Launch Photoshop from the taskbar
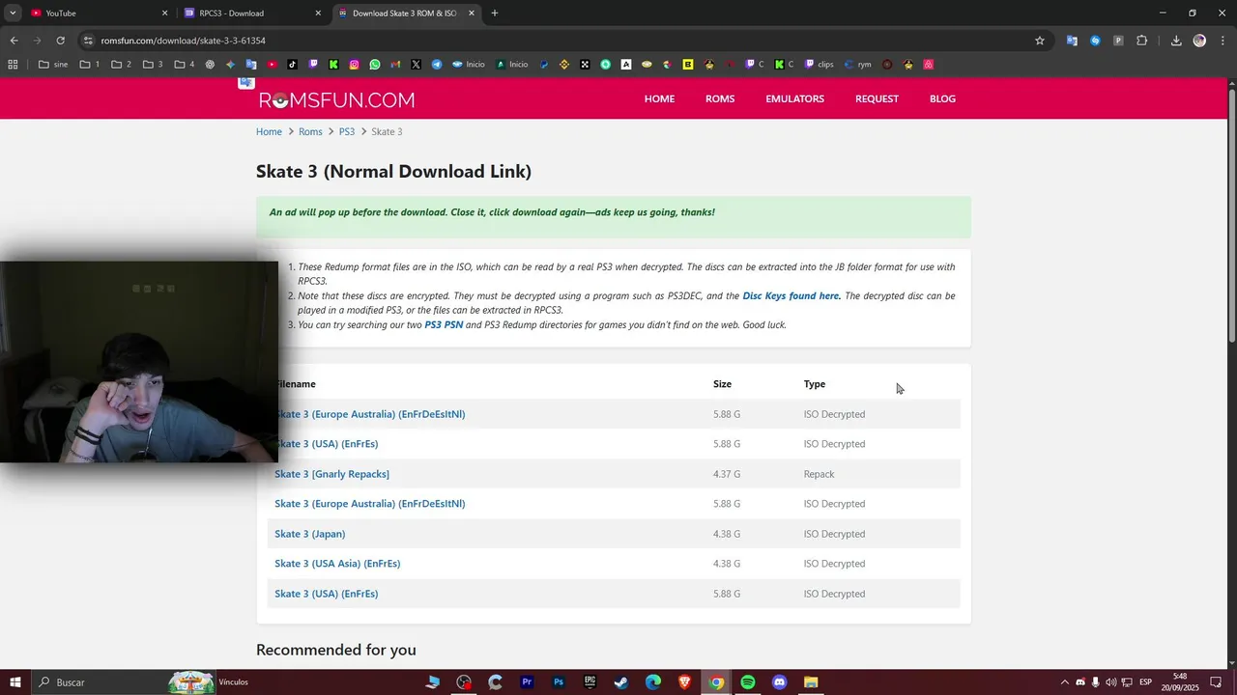The width and height of the screenshot is (1237, 695). 559,682
